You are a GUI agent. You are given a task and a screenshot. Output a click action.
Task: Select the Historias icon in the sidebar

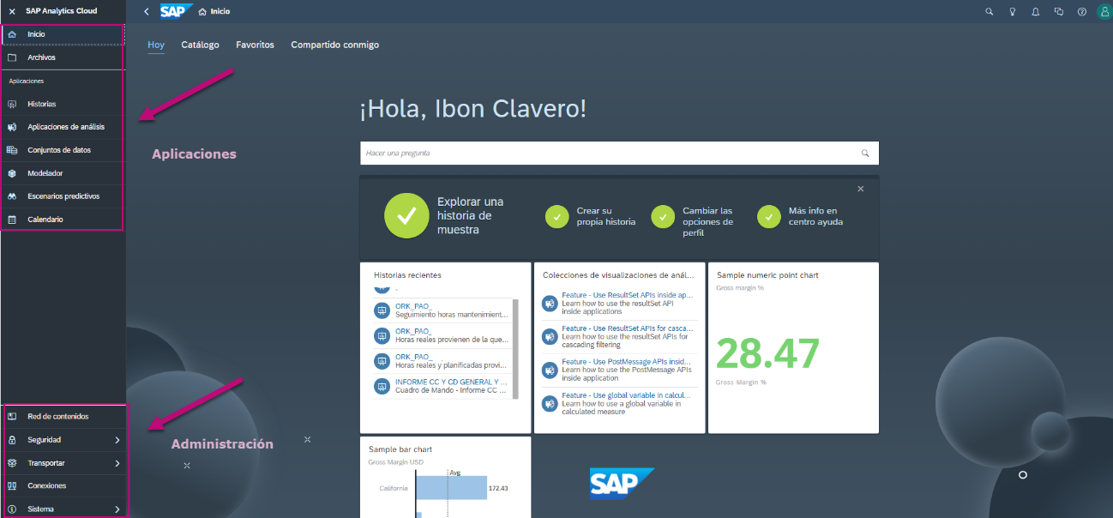tap(12, 104)
